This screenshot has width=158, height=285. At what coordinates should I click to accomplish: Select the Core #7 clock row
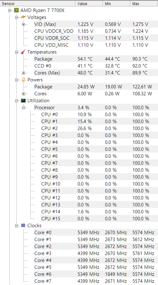click(x=96, y=281)
